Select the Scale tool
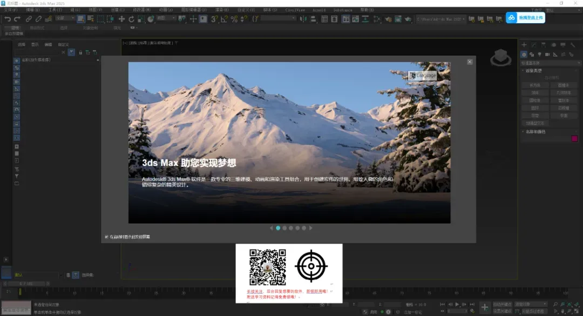The width and height of the screenshot is (583, 316). click(141, 19)
